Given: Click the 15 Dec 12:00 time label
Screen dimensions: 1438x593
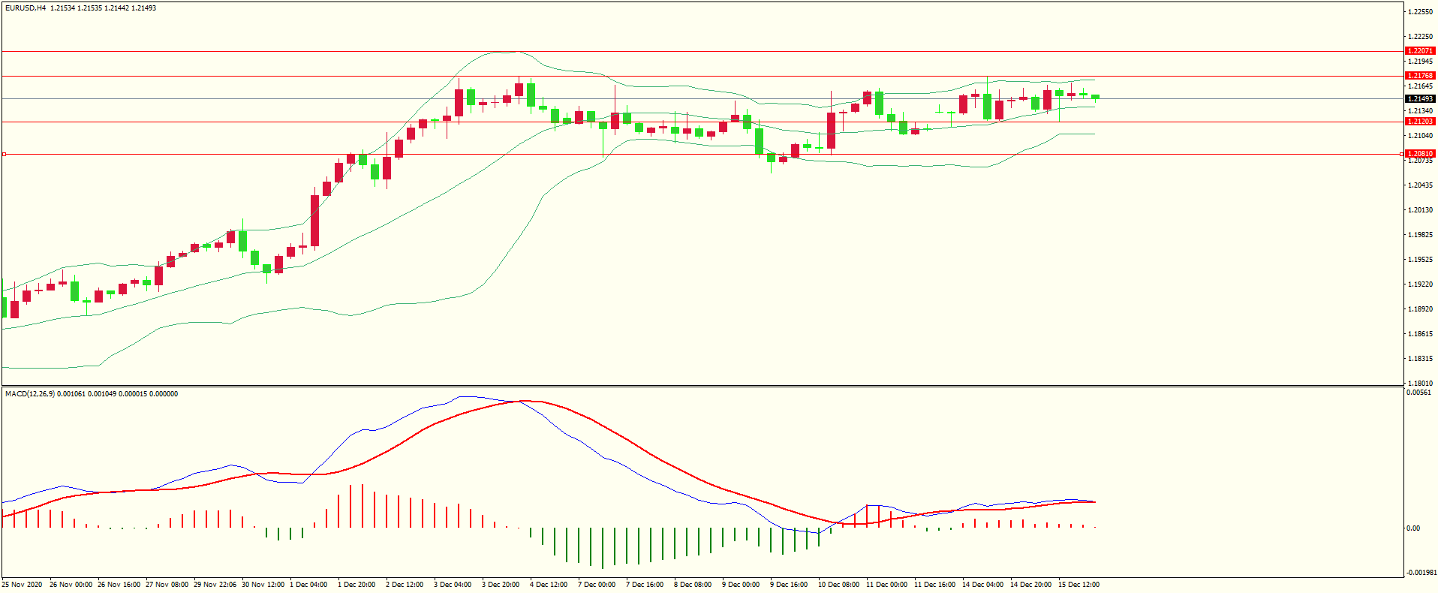Looking at the screenshot, I should pos(1079,585).
